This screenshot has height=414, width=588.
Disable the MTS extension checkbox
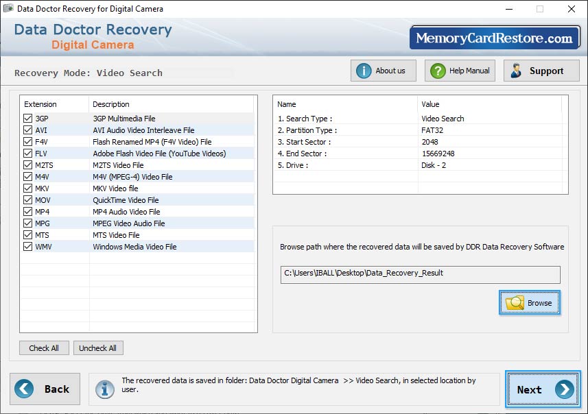(27, 234)
